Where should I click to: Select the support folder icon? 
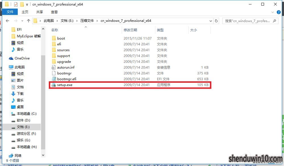[x=54, y=56]
